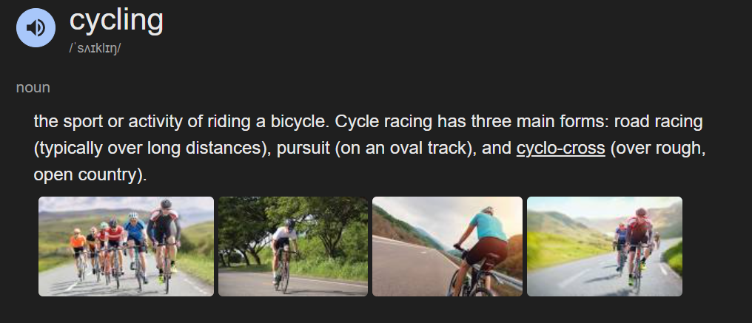Open the two cyclists on curved road photo
Screen dimensions: 752x323
[x=604, y=246]
